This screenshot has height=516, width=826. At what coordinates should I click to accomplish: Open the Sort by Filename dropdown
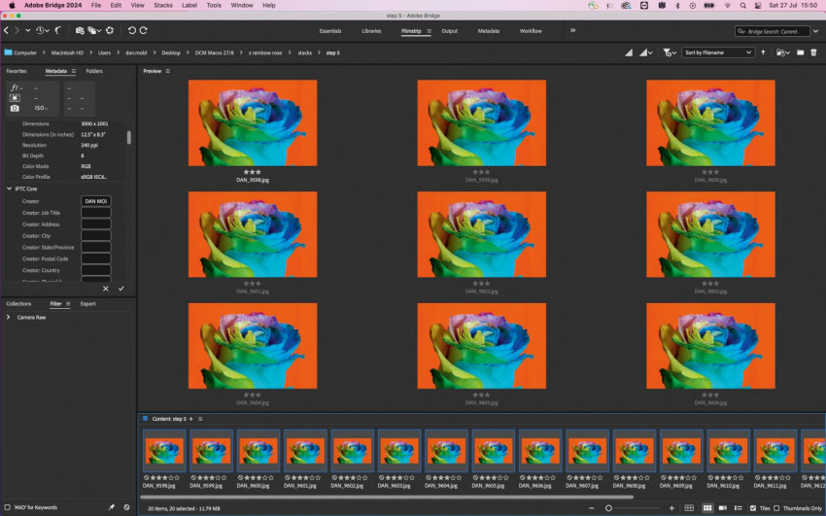tap(717, 52)
